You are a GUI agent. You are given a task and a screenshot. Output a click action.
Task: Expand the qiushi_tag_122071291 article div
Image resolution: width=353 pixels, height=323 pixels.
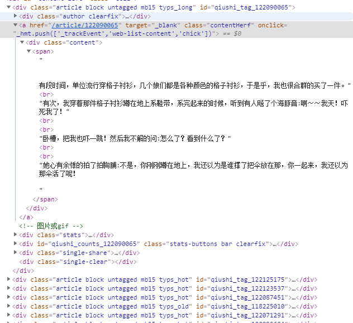click(x=8, y=315)
